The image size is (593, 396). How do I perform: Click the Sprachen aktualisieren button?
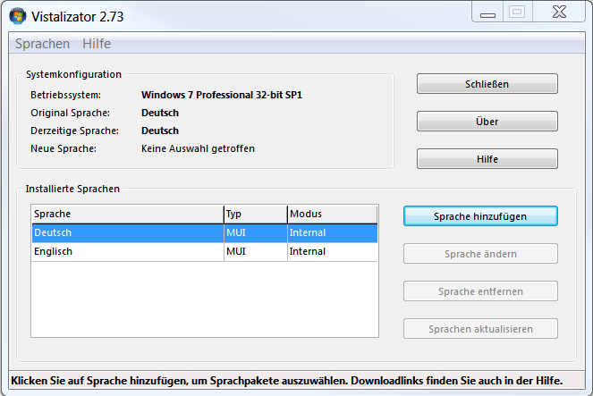479,329
